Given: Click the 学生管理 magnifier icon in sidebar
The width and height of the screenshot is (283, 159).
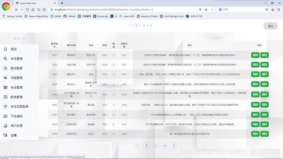Looking at the screenshot, I should pos(5,59).
